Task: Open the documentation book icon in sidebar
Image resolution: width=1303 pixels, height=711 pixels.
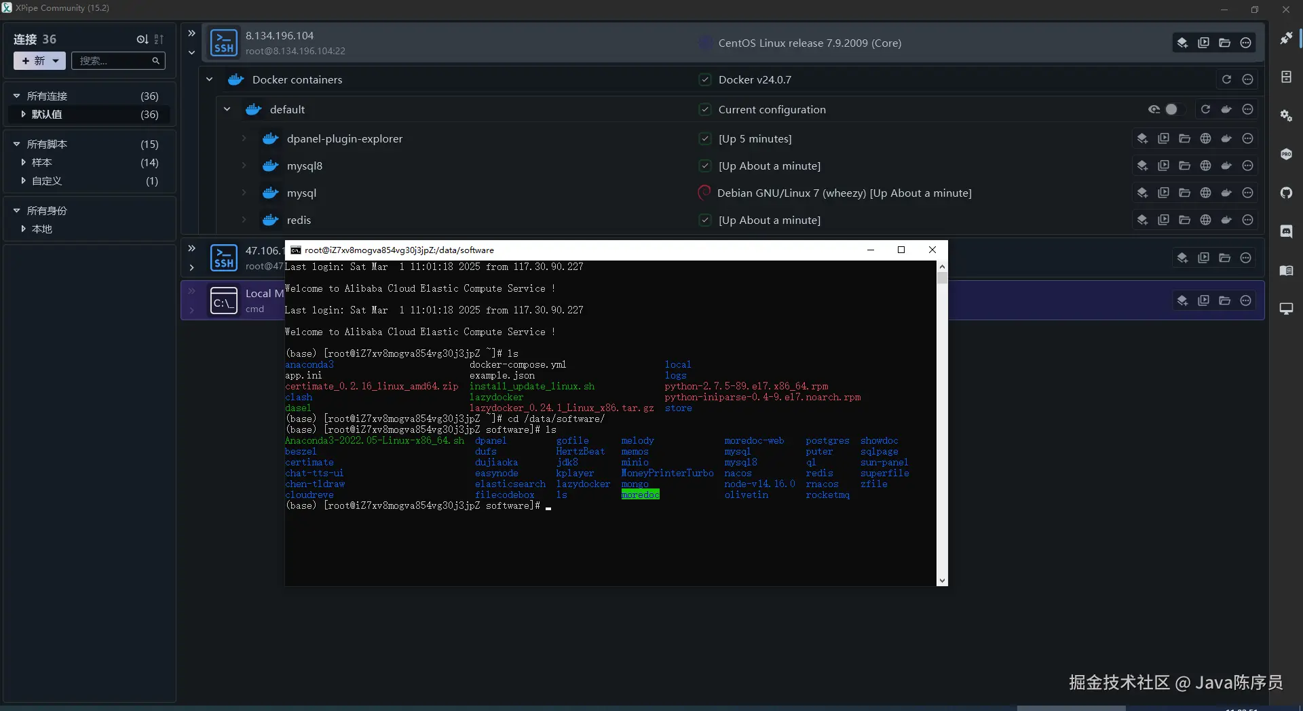Action: tap(1286, 271)
